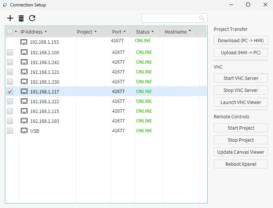The image size is (273, 208).
Task: Enable the checkbox for the USB row
Action: point(10,131)
